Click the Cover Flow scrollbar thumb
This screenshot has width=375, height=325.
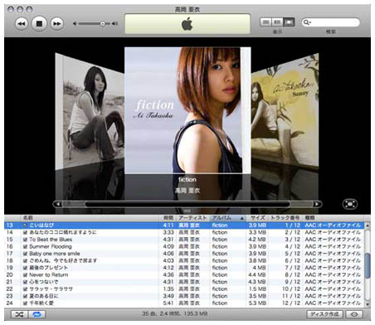(x=187, y=204)
